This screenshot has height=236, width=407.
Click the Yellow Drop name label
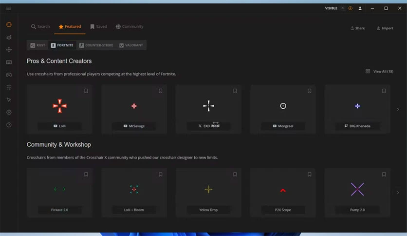(208, 210)
